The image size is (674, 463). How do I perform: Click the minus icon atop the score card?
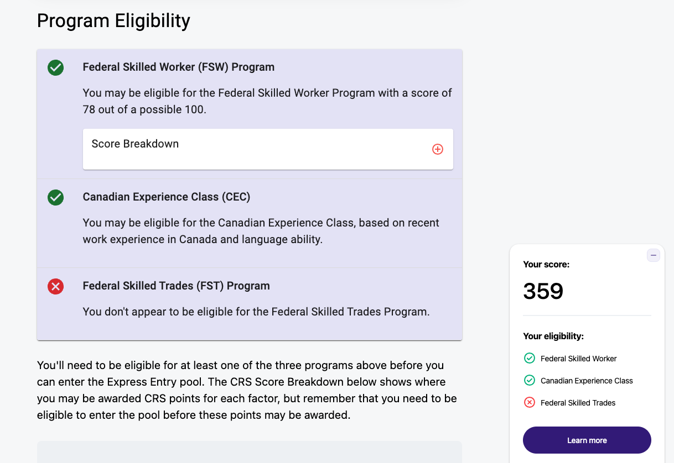654,255
